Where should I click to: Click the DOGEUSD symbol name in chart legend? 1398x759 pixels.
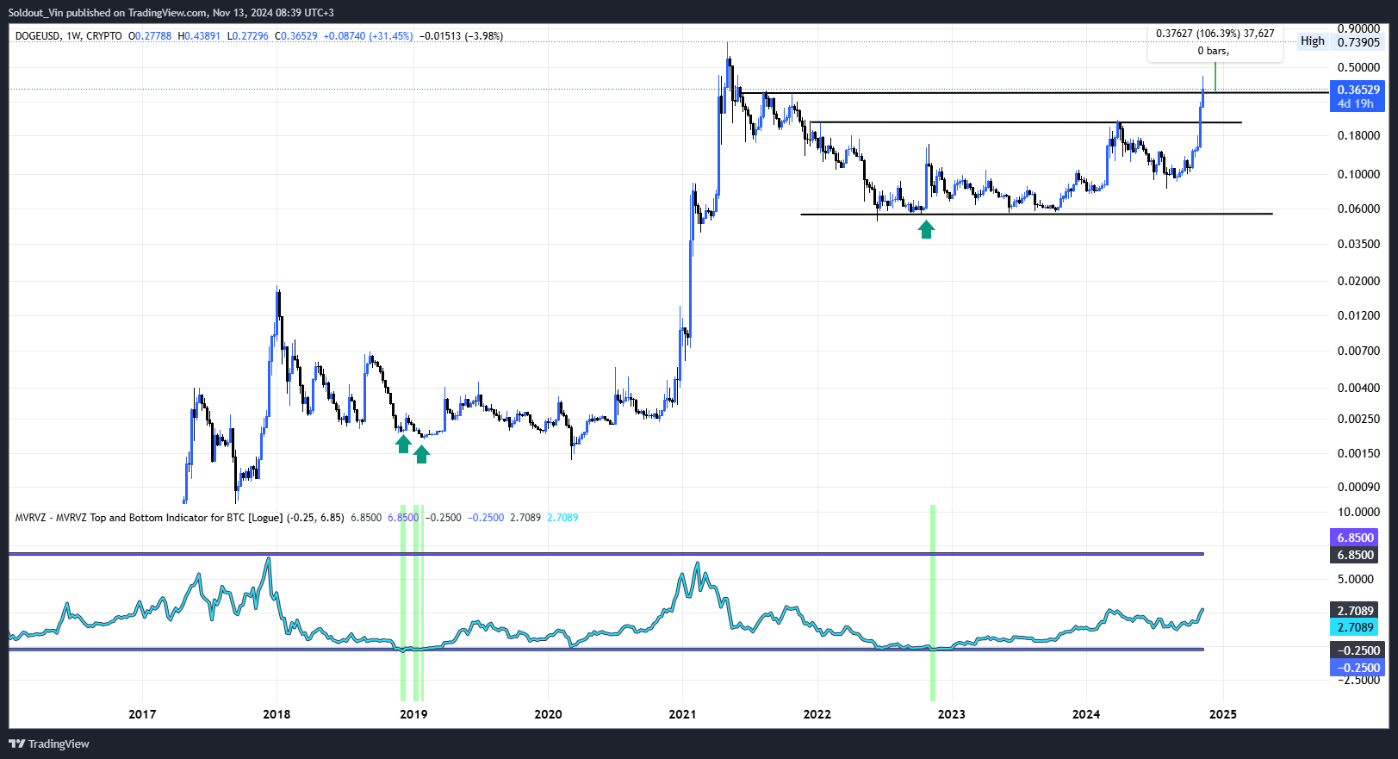coord(38,36)
